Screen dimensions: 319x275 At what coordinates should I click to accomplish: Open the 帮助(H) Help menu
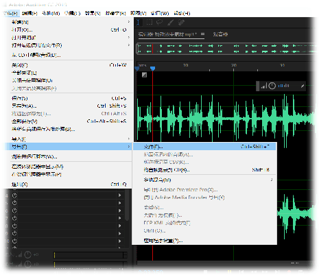(182, 13)
